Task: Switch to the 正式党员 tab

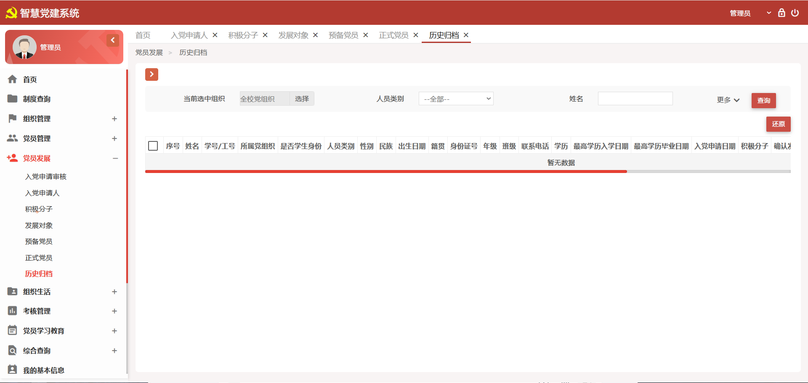Action: point(394,35)
